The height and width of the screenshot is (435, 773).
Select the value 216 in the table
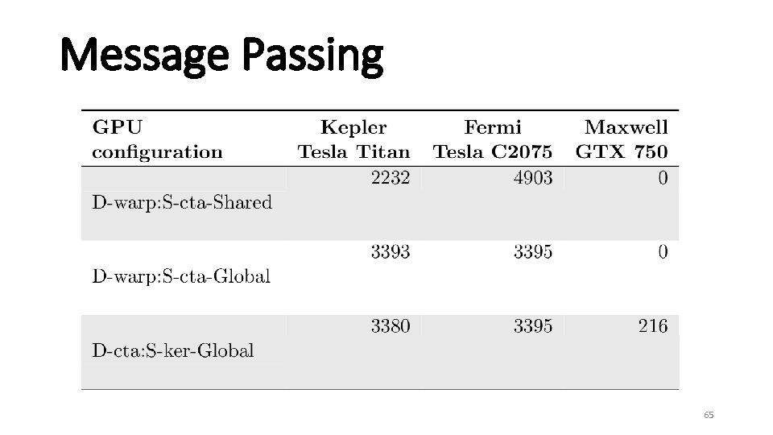pos(652,326)
